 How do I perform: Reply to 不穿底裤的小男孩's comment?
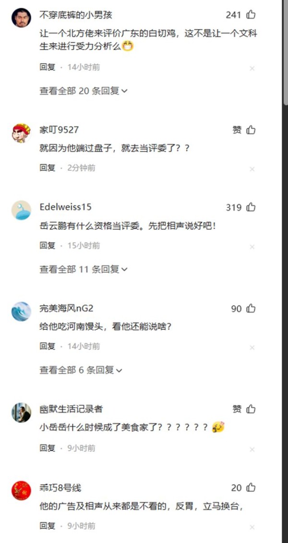(48, 67)
